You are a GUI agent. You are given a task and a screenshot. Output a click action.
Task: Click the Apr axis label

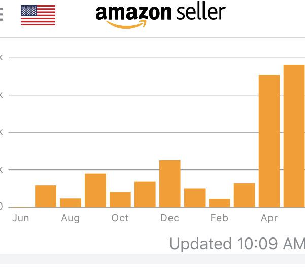coord(269,218)
